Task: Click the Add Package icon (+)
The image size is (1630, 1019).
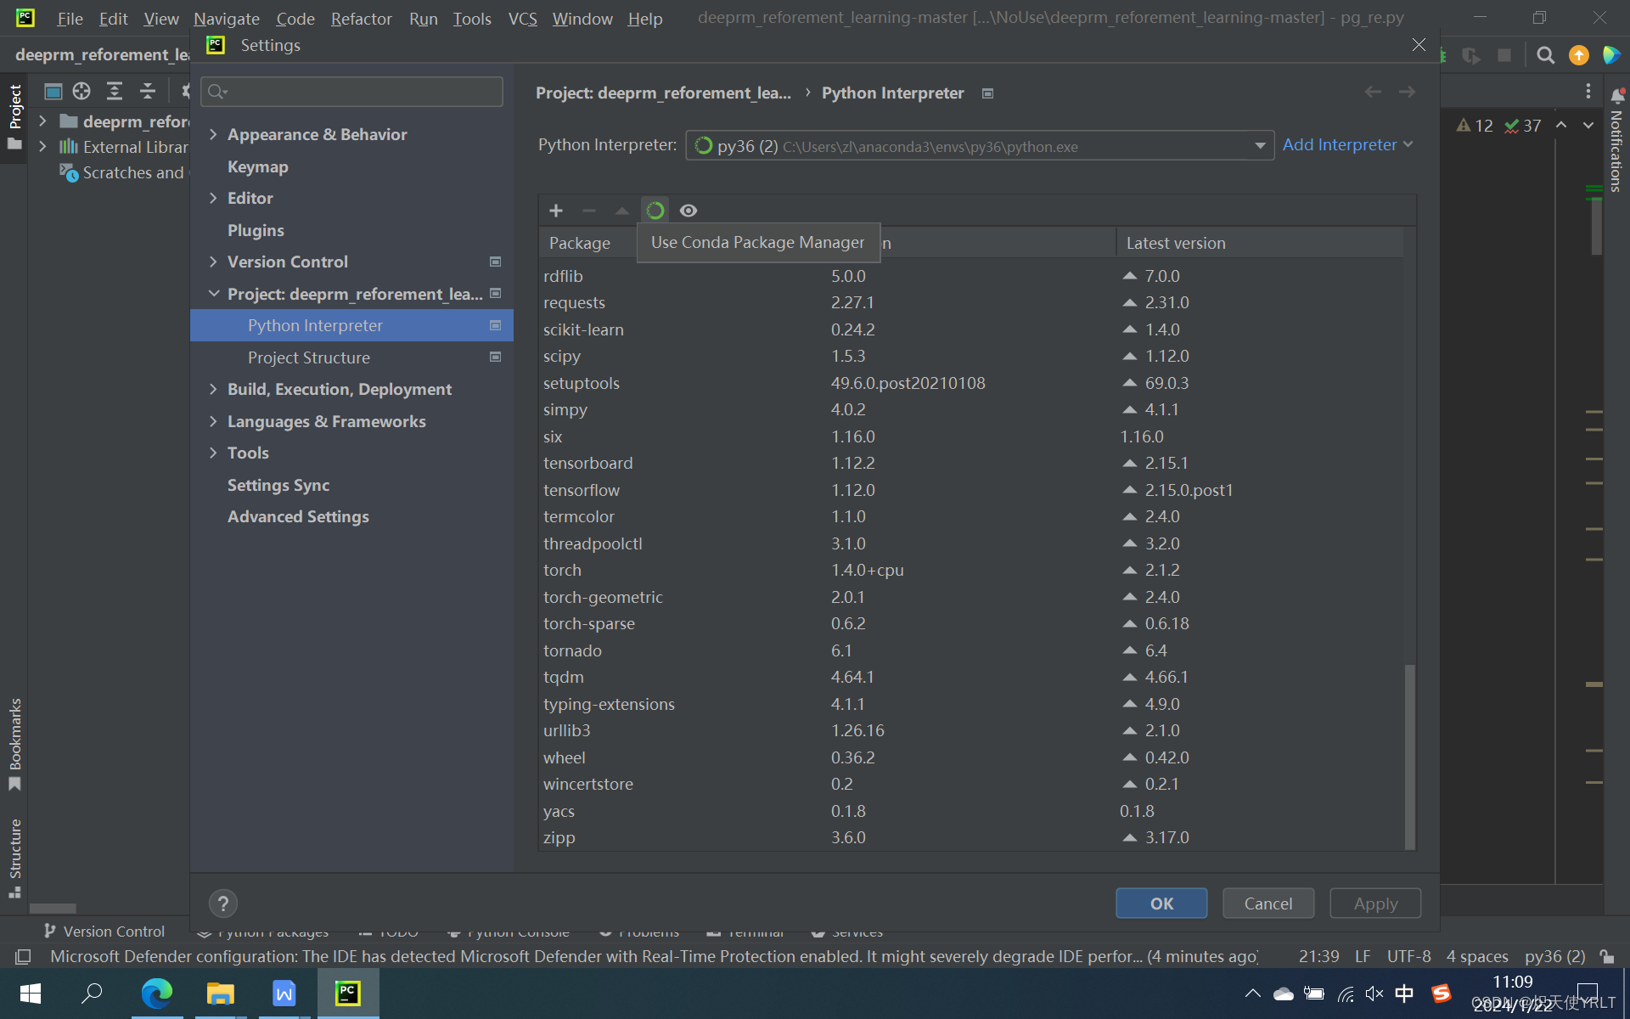Action: point(555,209)
